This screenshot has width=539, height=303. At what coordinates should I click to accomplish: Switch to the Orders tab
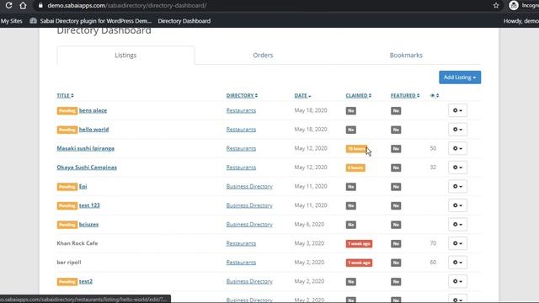[x=263, y=56]
